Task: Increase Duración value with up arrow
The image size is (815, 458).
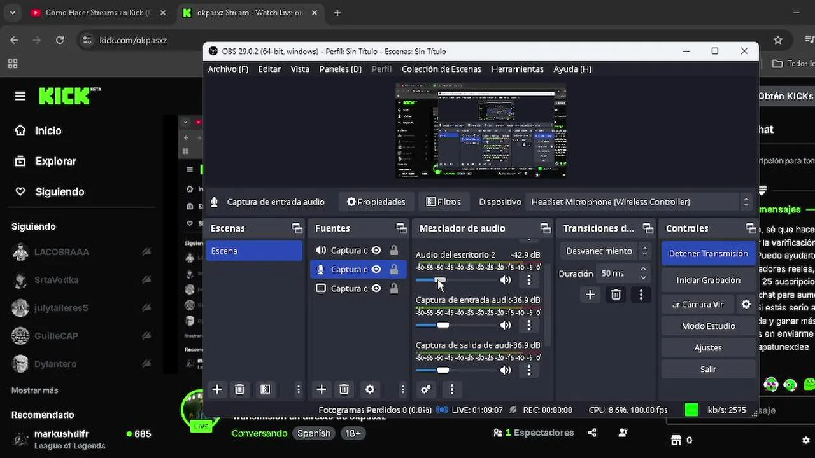Action: 643,269
